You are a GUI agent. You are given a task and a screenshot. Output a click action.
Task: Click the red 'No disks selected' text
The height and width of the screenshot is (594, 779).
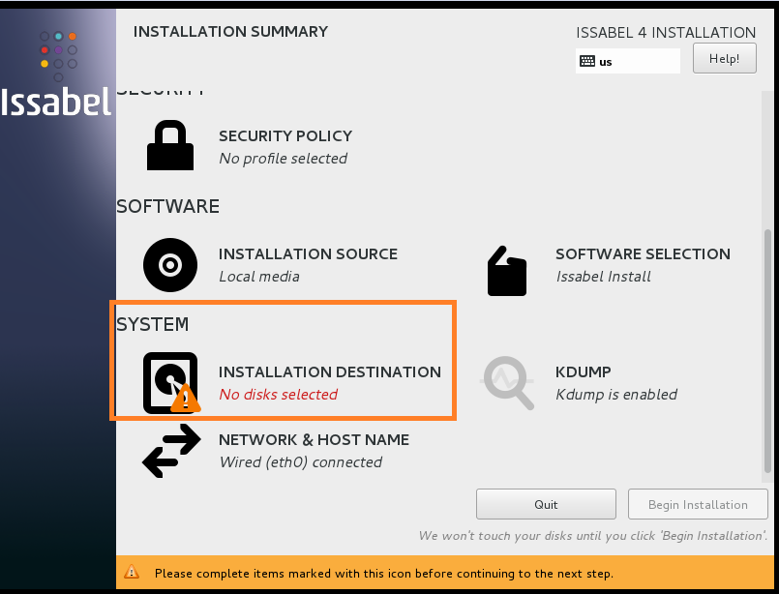coord(278,395)
